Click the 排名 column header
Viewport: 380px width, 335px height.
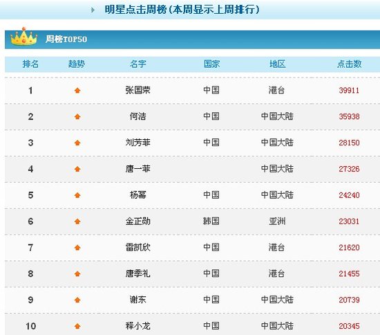pyautogui.click(x=30, y=64)
